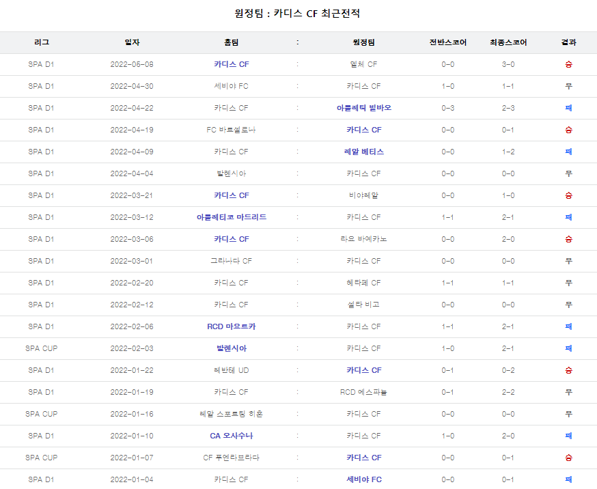The image size is (597, 489).
Task: Click the final score 1-0 in the 비야레알 row
Action: 508,195
